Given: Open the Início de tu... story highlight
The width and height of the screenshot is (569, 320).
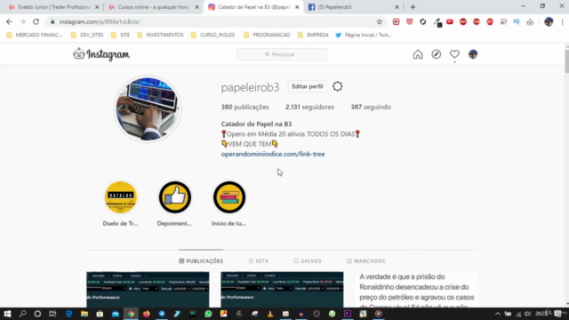Looking at the screenshot, I should 229,197.
